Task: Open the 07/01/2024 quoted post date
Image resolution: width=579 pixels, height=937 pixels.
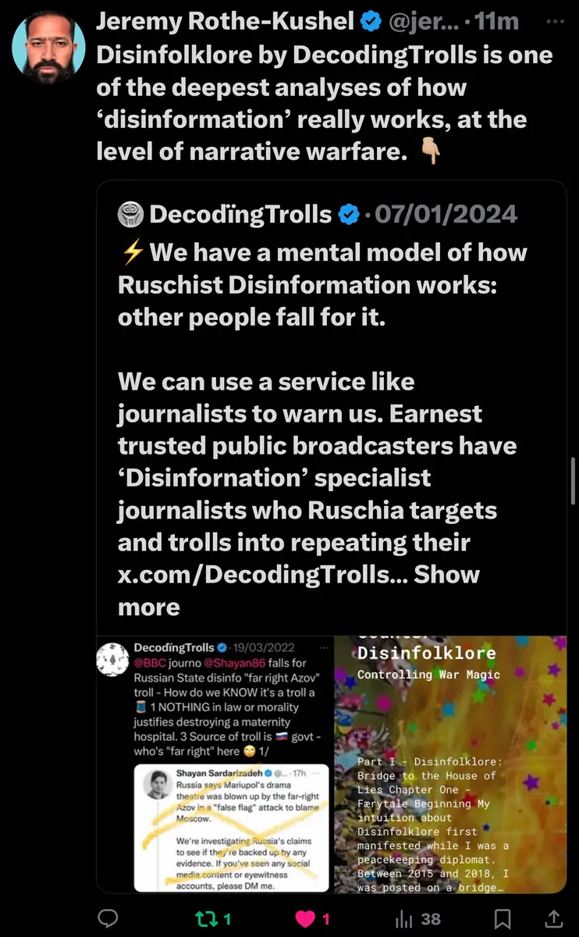Action: tap(446, 214)
